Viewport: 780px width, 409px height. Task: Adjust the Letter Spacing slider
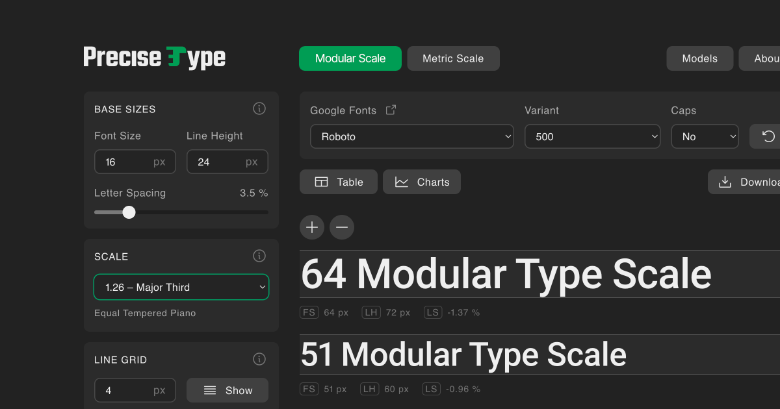pos(129,212)
